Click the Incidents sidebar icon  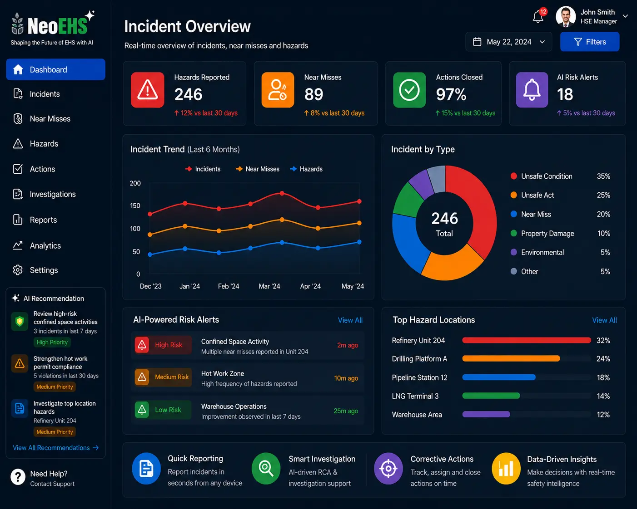click(x=18, y=94)
